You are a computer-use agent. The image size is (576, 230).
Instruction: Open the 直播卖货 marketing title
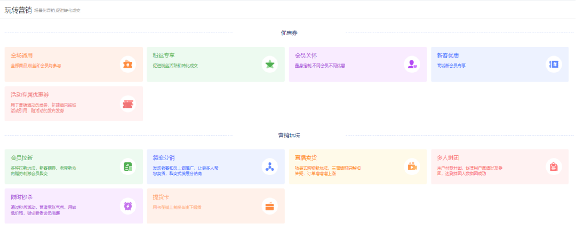306,158
